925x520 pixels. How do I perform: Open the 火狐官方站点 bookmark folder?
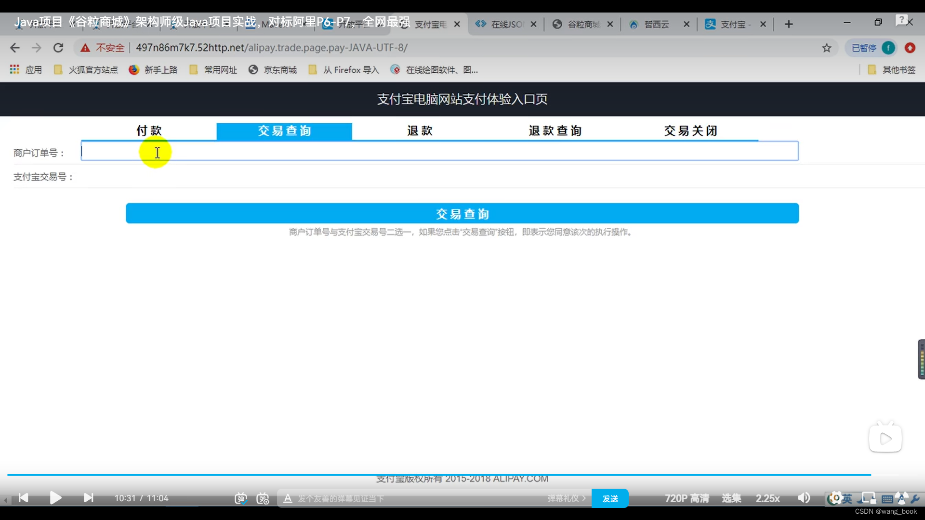(86, 70)
